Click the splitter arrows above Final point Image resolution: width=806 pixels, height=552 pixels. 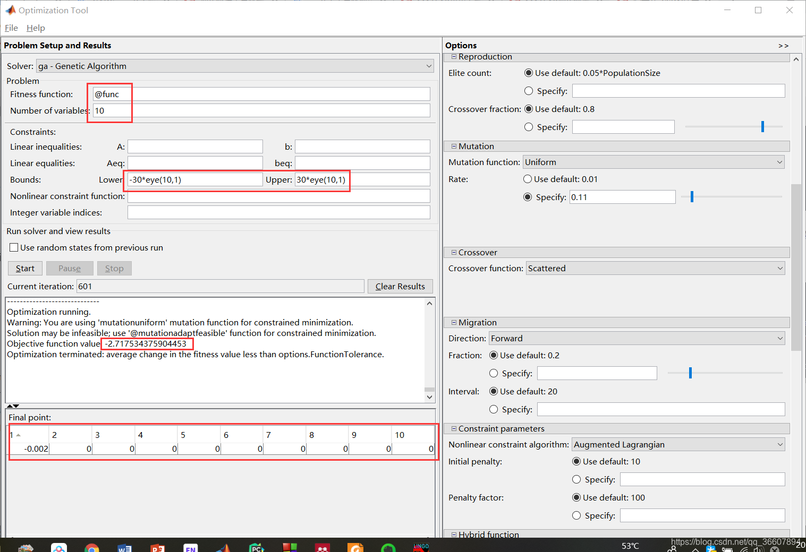click(13, 406)
